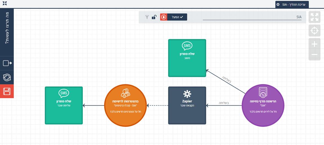Click the collapse fullscreen arrows icon
Image resolution: width=324 pixels, height=145 pixels.
[5, 3]
